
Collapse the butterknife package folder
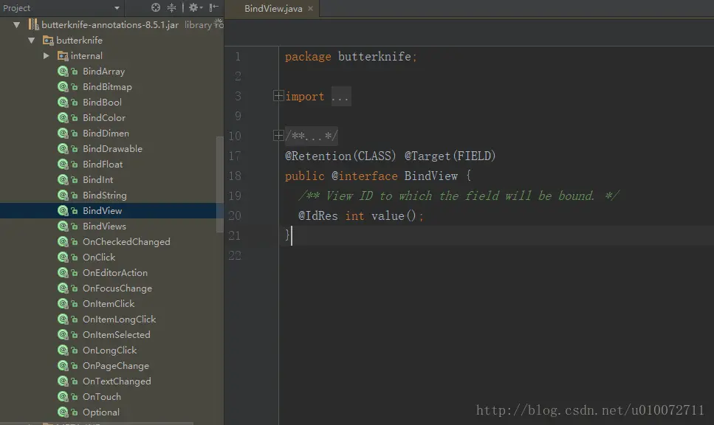32,40
